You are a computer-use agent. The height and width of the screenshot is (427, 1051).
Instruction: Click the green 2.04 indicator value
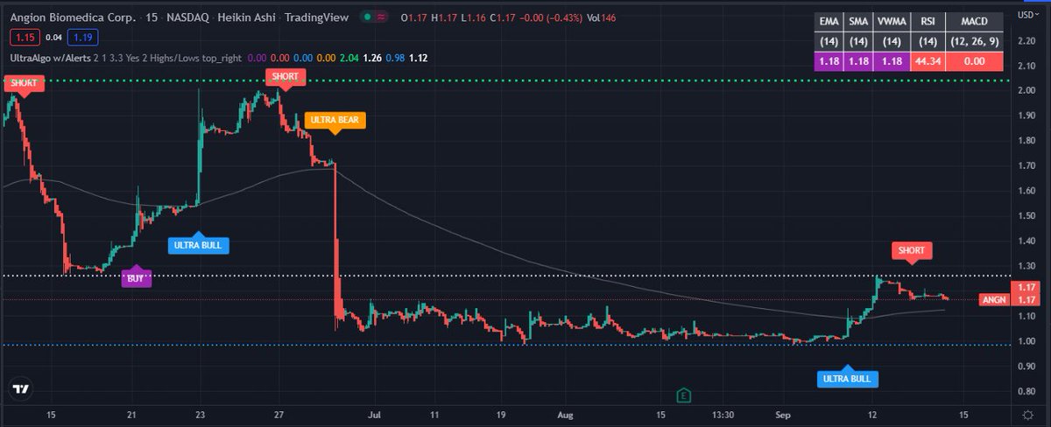pos(348,58)
